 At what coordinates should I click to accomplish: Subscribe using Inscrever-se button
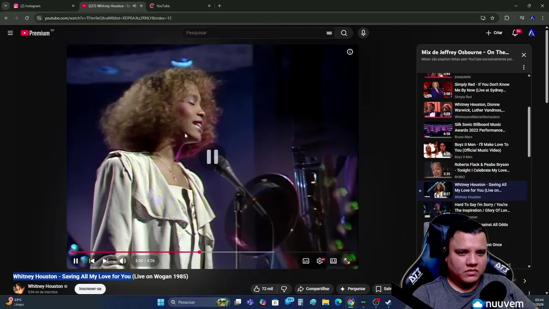click(90, 289)
